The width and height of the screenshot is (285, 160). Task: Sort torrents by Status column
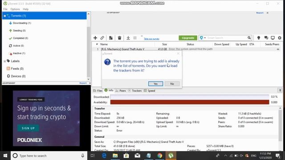click(190, 44)
